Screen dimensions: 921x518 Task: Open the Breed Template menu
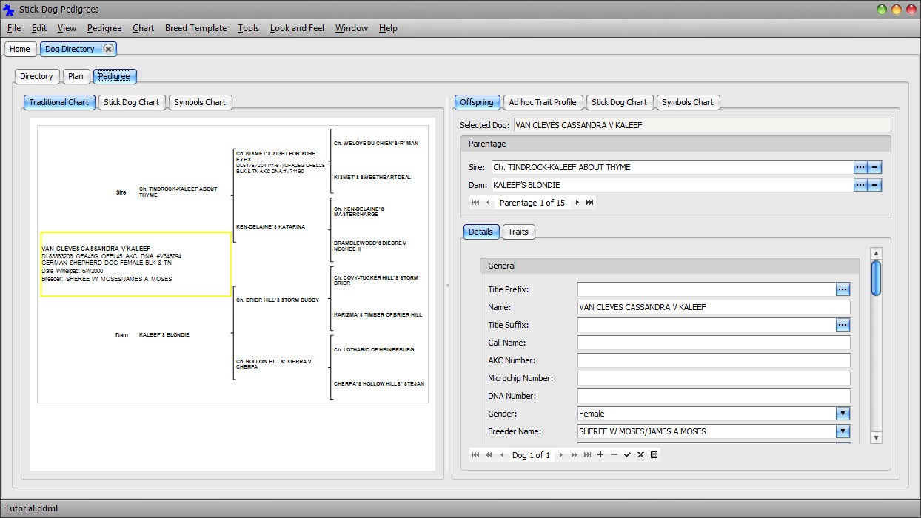tap(195, 28)
